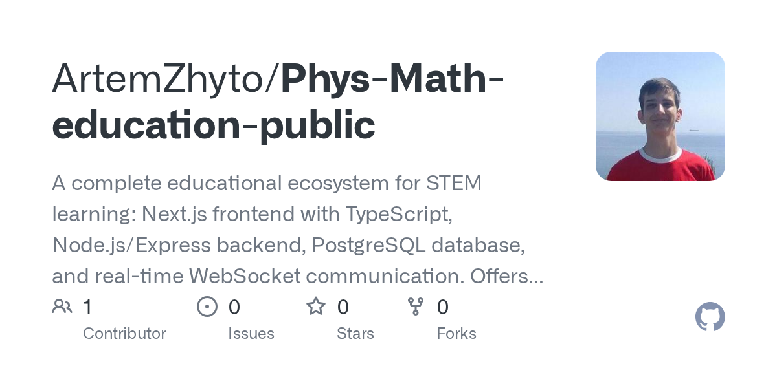The image size is (777, 388).
Task: Open the ArtemZhyto owner name
Action: [162, 78]
